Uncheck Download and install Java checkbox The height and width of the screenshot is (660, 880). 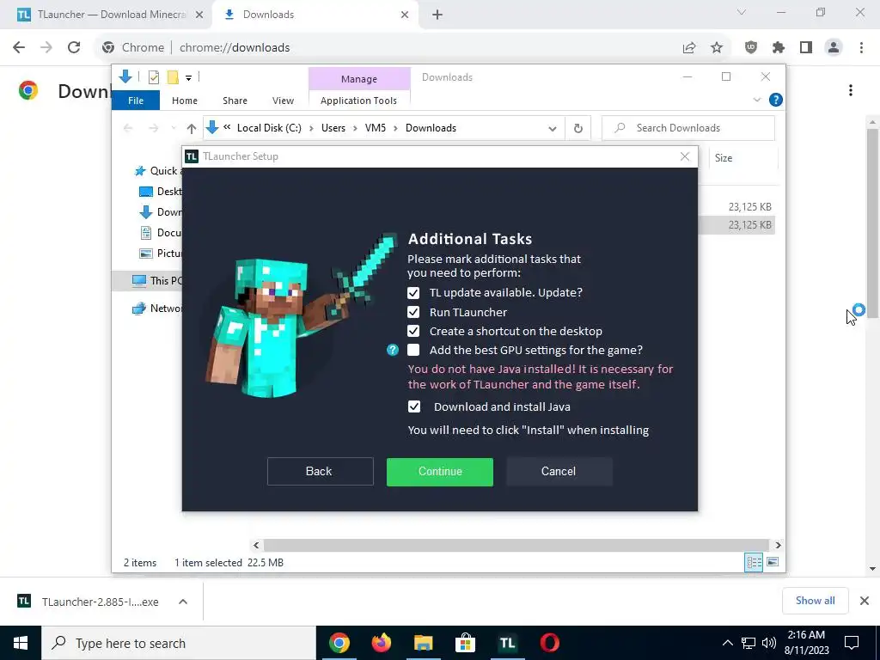pyautogui.click(x=413, y=406)
